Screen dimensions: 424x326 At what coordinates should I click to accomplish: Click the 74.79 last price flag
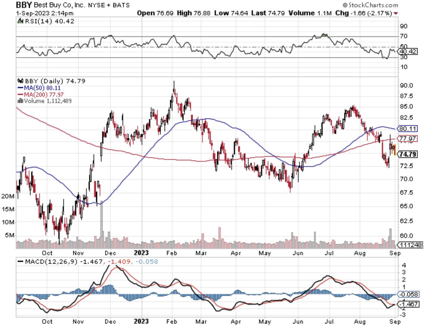coord(407,154)
